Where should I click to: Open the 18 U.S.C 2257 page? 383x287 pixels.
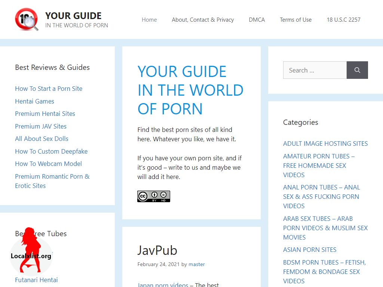tap(343, 20)
